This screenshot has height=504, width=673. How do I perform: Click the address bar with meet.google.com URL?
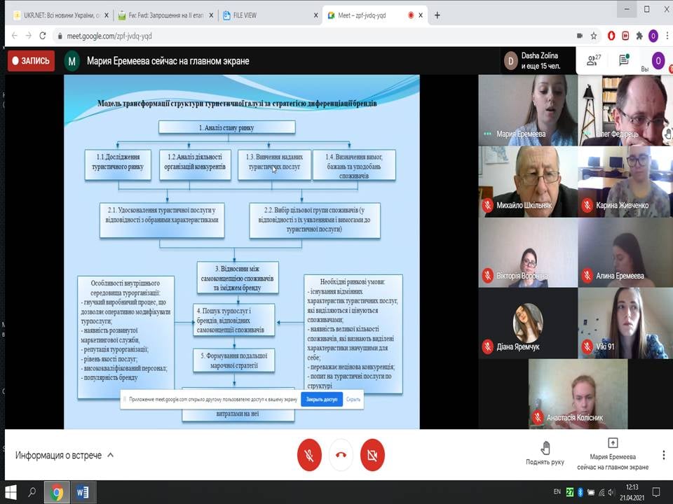pos(280,36)
